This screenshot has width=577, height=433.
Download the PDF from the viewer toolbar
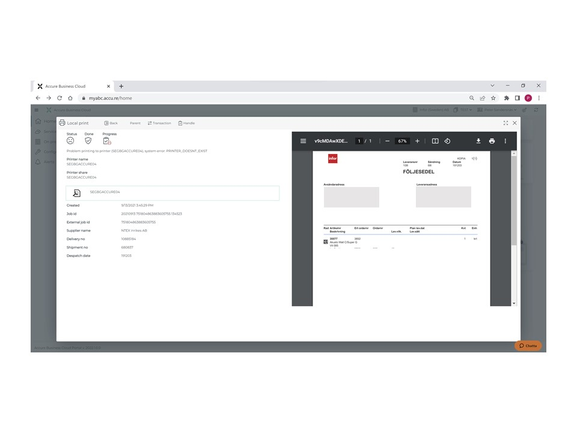(x=478, y=141)
